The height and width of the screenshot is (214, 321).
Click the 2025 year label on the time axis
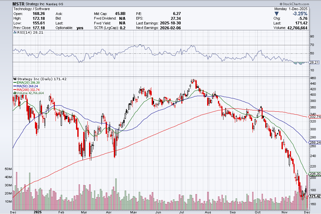click(38, 212)
